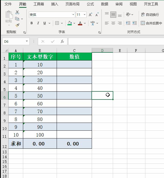Click the formula bar cancel X
Viewport: 164px width, 178px height.
coord(43,41)
